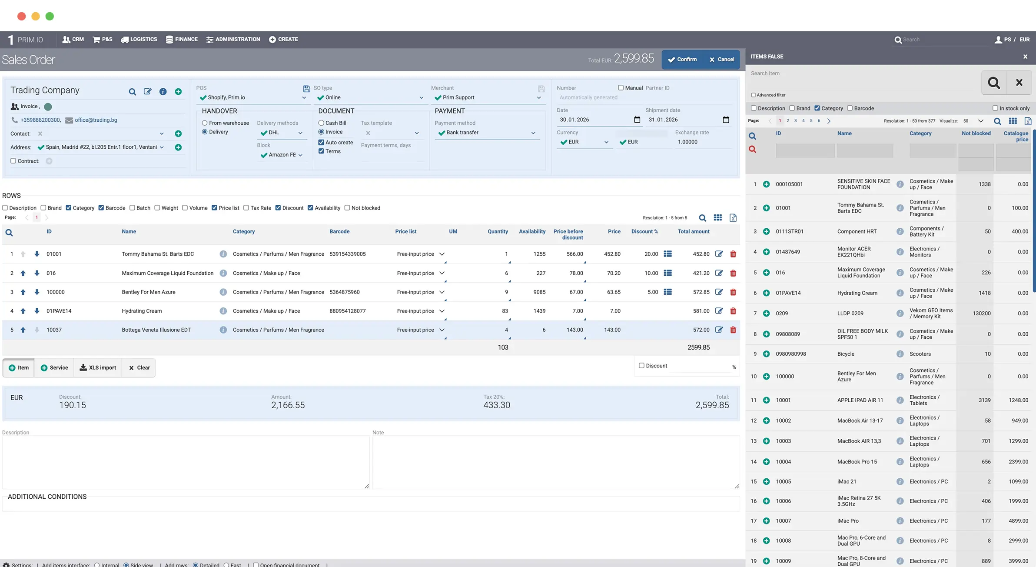The height and width of the screenshot is (567, 1036).
Task: Export order rows to an XLS file
Action: (x=733, y=218)
